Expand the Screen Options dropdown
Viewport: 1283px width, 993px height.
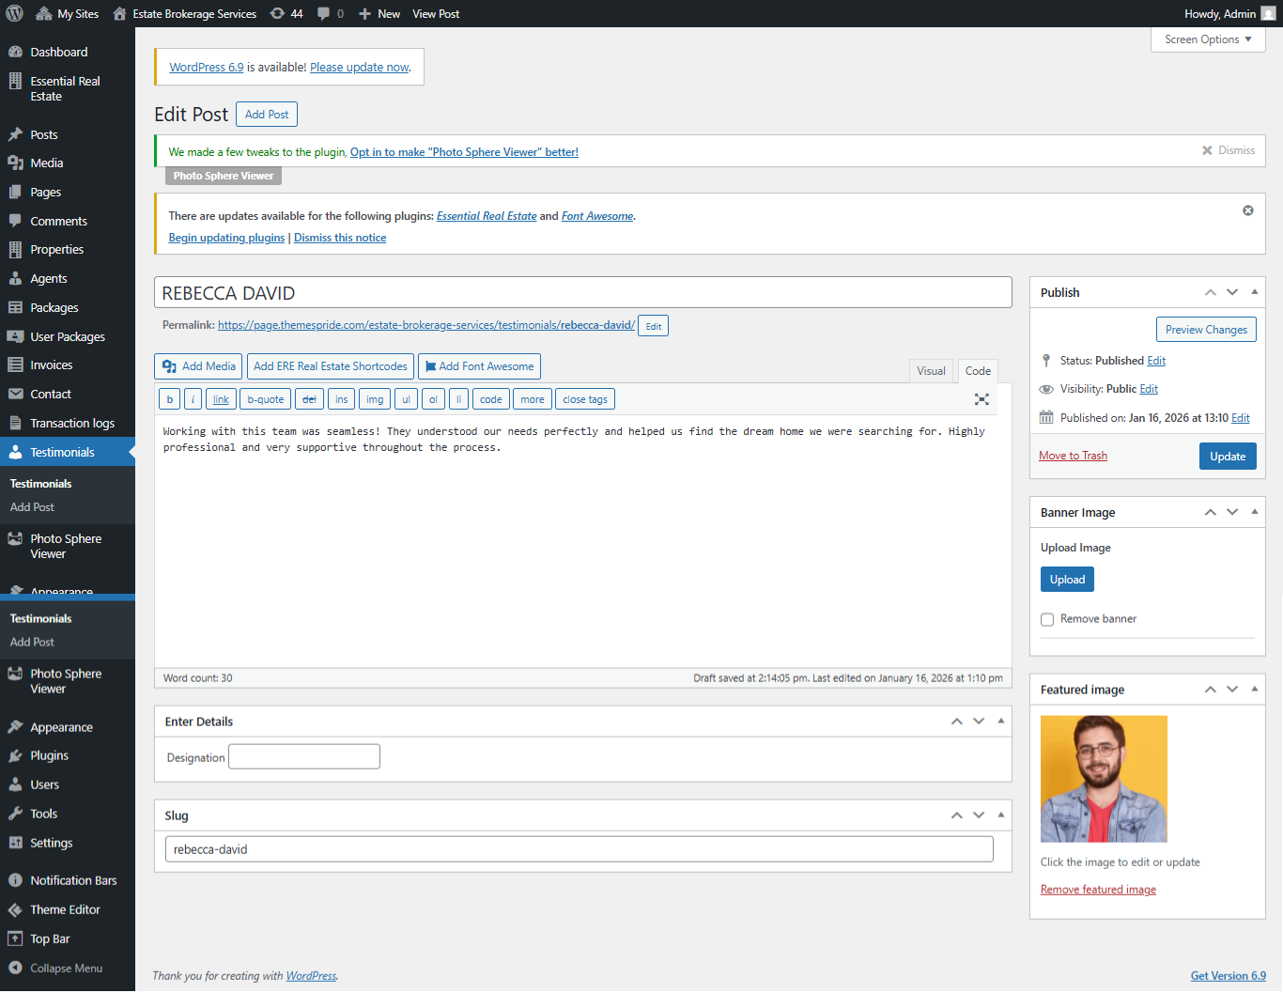[1208, 39]
